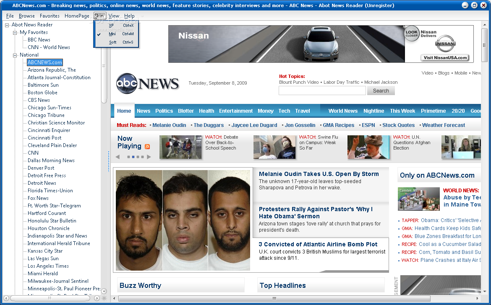Click the Home tab on ABC News

tap(124, 111)
